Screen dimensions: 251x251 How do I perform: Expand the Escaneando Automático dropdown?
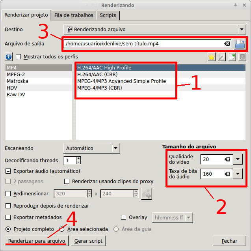tap(115, 148)
